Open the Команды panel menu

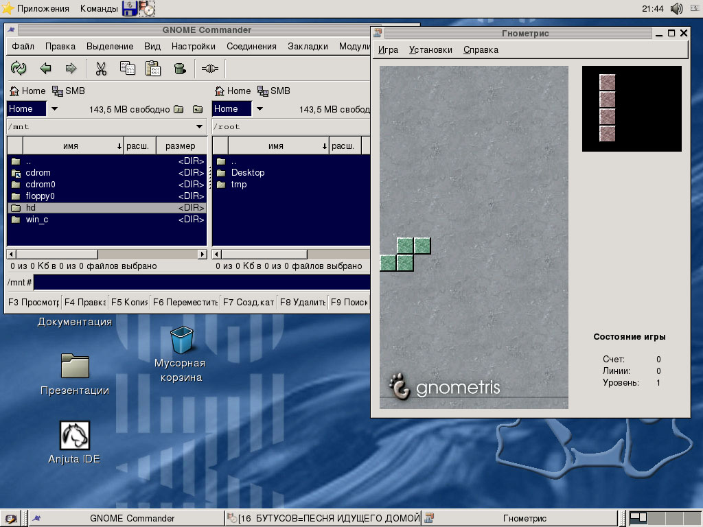(99, 8)
